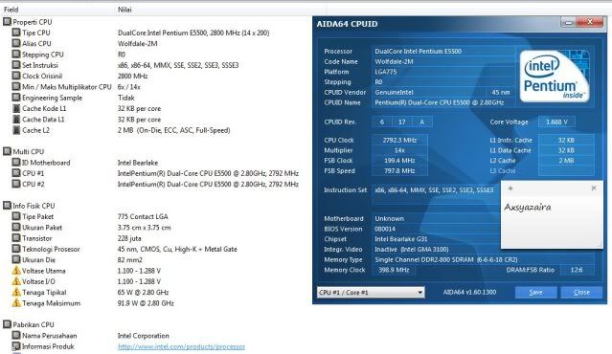Screen dimensions: 612x354
Task: Open the intel.com products processor link
Action: click(x=181, y=346)
